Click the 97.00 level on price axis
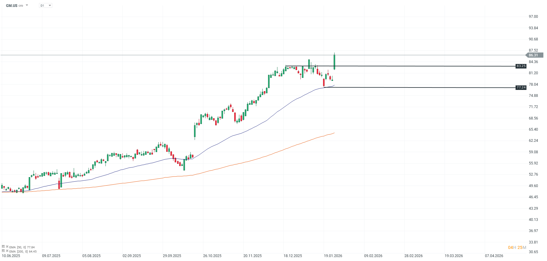 533,17
